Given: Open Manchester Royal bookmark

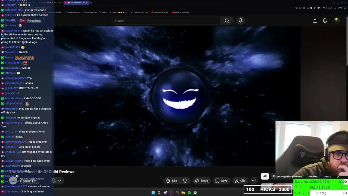Looking at the screenshot, I should tap(160, 12).
